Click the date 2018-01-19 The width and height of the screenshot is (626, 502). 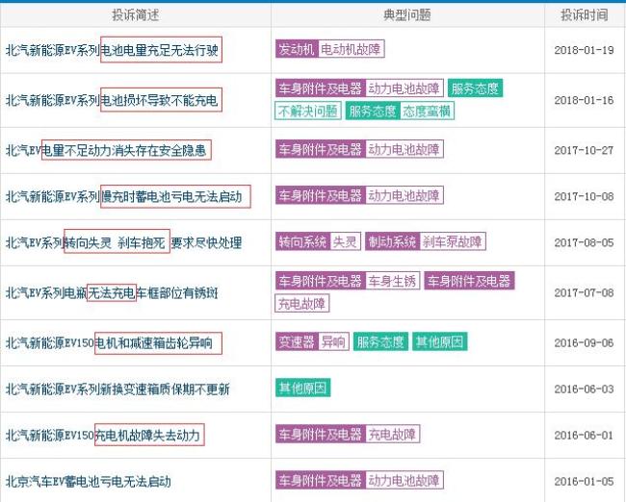click(584, 50)
